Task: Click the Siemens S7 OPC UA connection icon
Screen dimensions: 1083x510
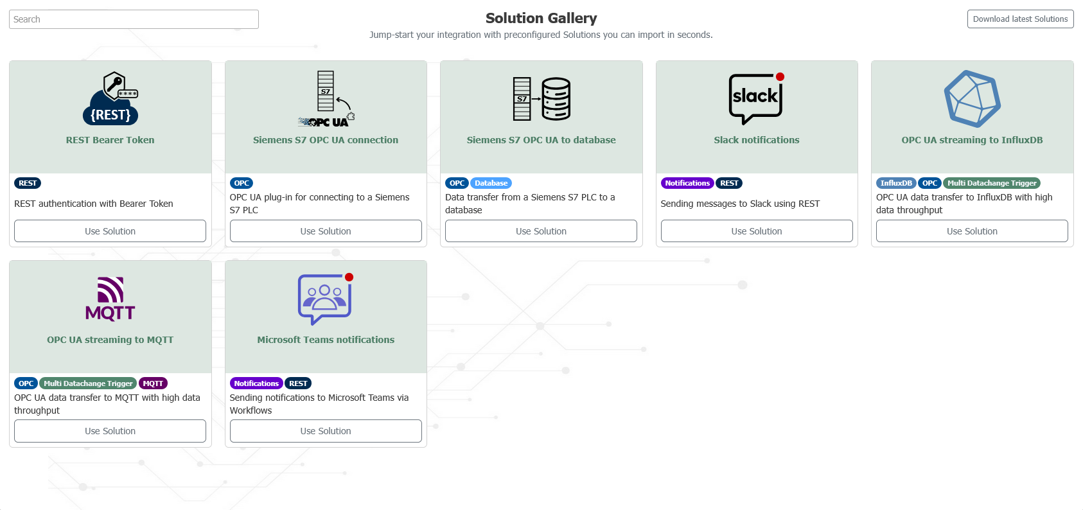Action: [326, 99]
